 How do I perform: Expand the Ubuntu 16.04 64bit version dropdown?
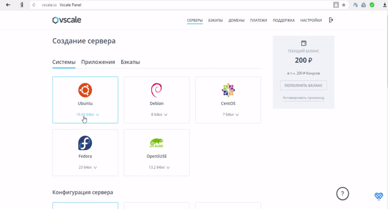pos(88,115)
